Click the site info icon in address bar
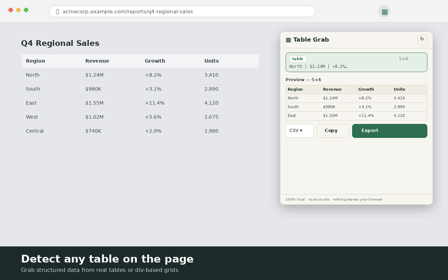 tap(57, 12)
